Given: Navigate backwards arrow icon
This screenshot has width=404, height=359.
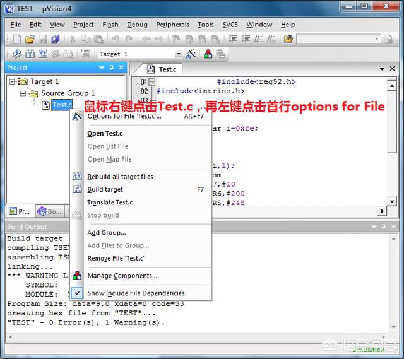Looking at the screenshot, I should point(146,39).
